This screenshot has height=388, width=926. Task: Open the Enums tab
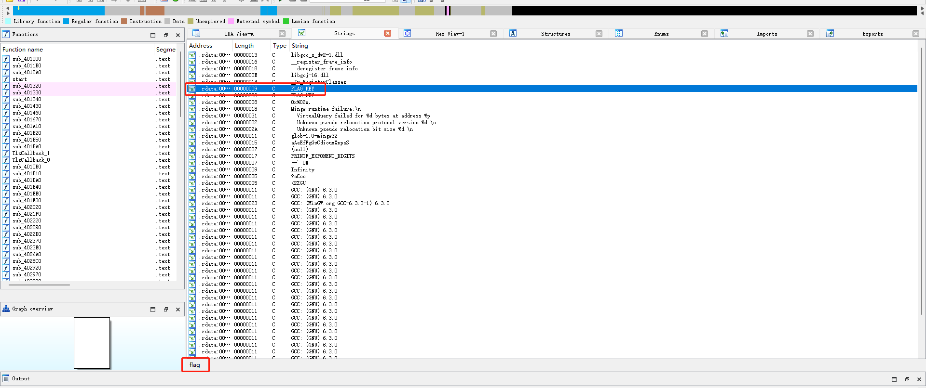(x=661, y=34)
